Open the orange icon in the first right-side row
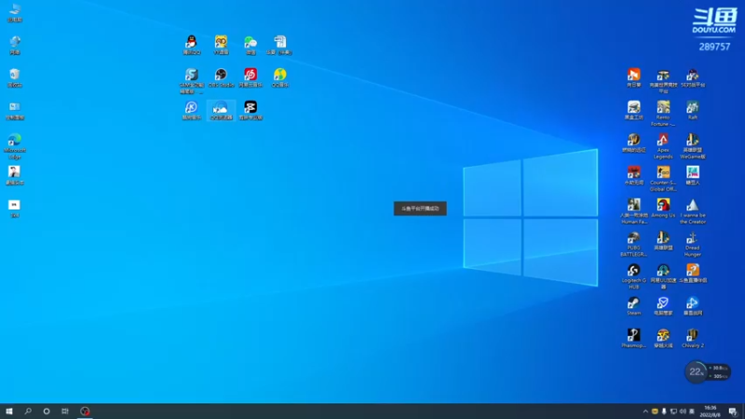745x419 pixels. coord(633,78)
